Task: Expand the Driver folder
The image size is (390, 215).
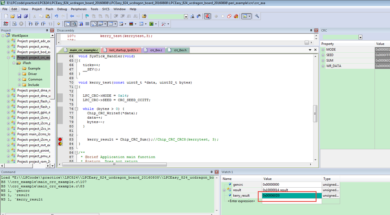Action: 20,74
